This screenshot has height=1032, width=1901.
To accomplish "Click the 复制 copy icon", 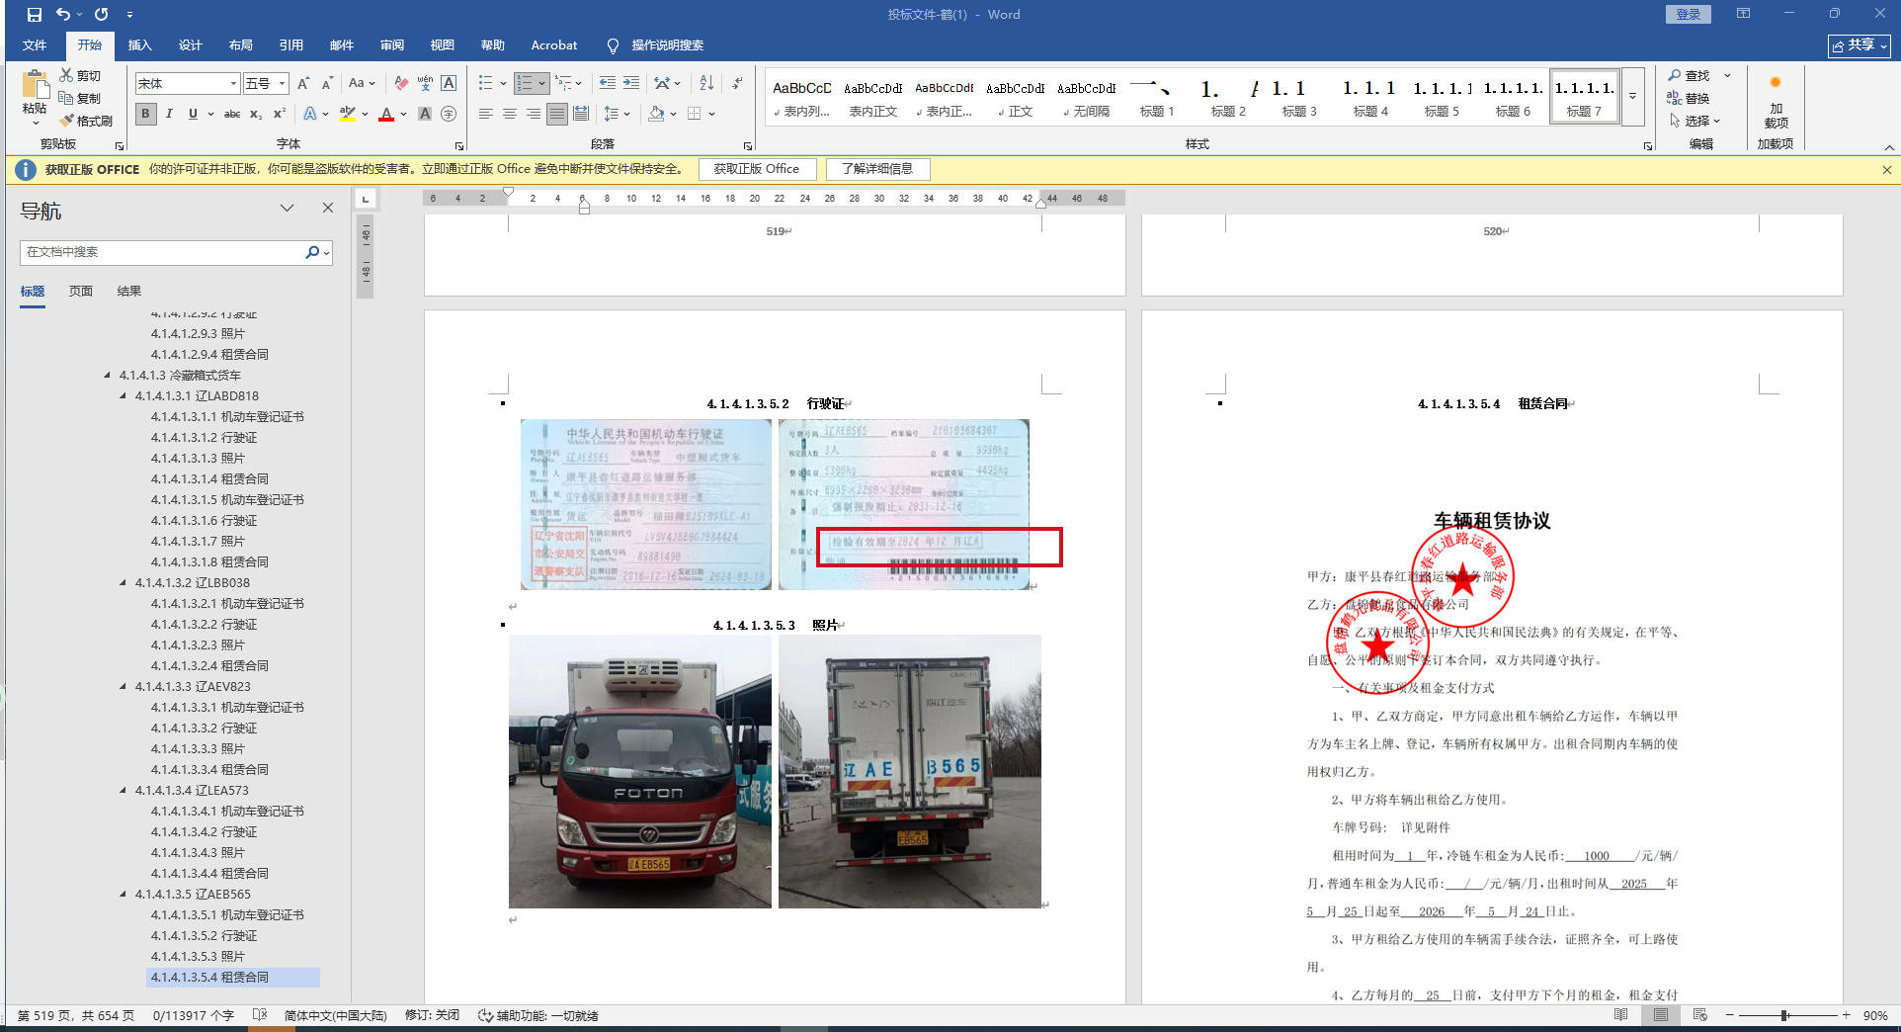I will (66, 98).
